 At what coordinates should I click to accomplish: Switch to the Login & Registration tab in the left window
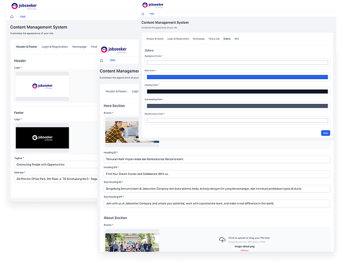click(54, 47)
